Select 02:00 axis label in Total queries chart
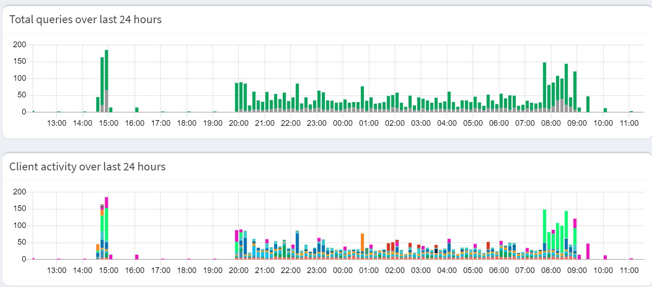The width and height of the screenshot is (652, 287). (395, 123)
